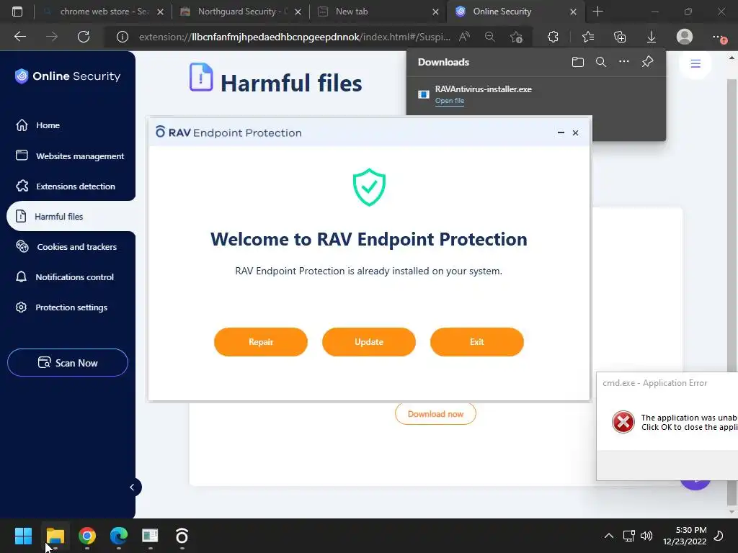Open browser Extensions puzzle icon

[x=553, y=37]
